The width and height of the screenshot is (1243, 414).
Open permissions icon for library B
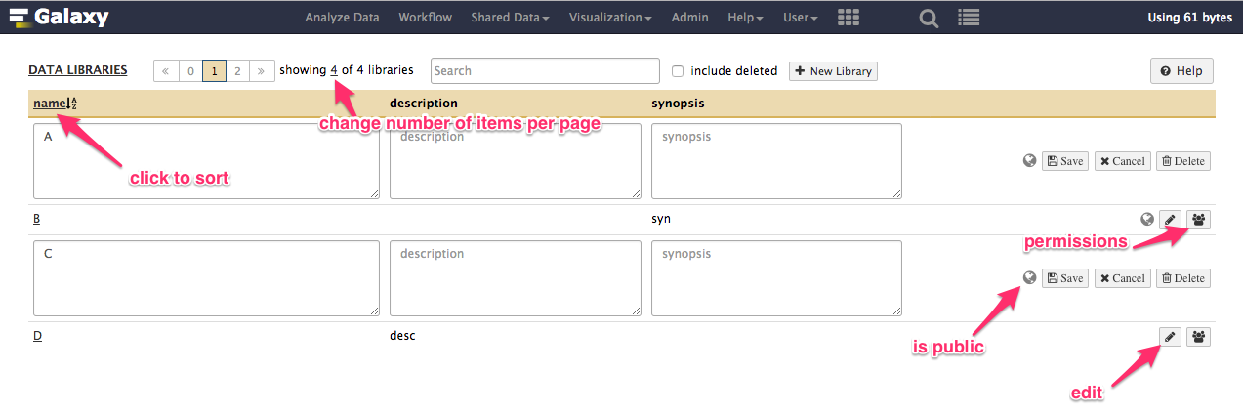click(1199, 220)
